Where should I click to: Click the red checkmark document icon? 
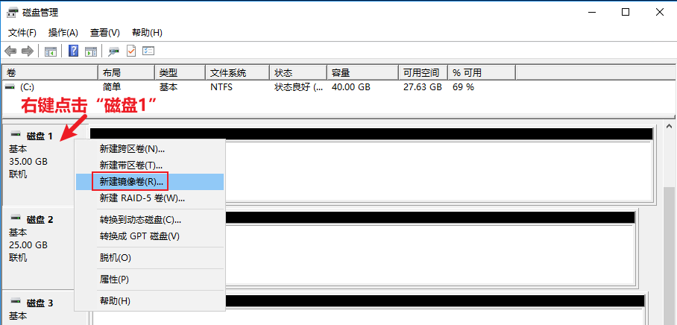click(131, 51)
